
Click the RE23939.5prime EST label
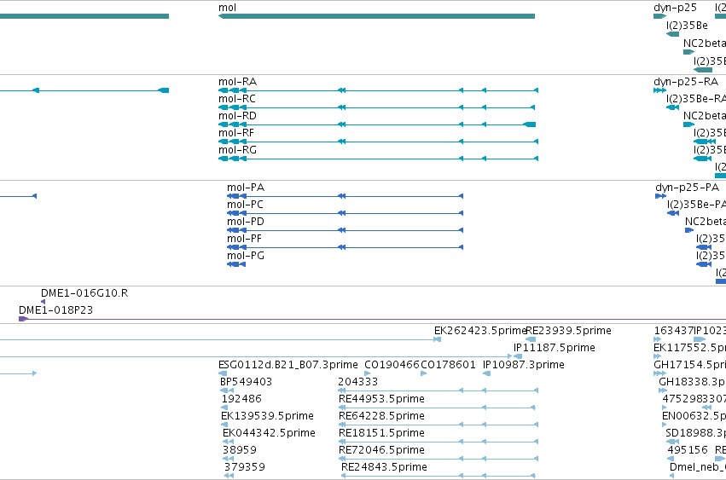[568, 331]
